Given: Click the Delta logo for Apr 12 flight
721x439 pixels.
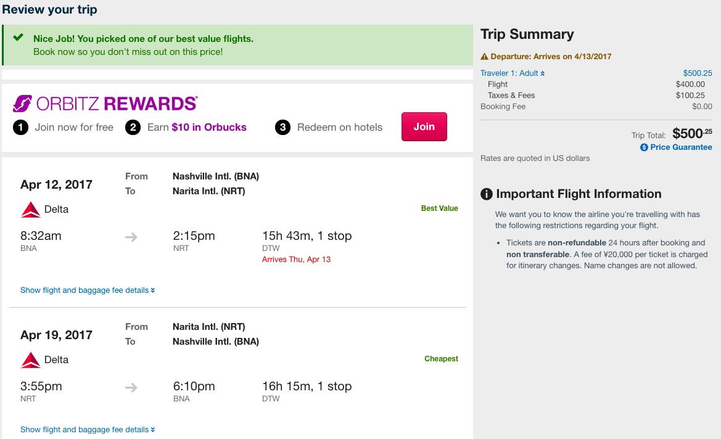Looking at the screenshot, I should click(31, 210).
